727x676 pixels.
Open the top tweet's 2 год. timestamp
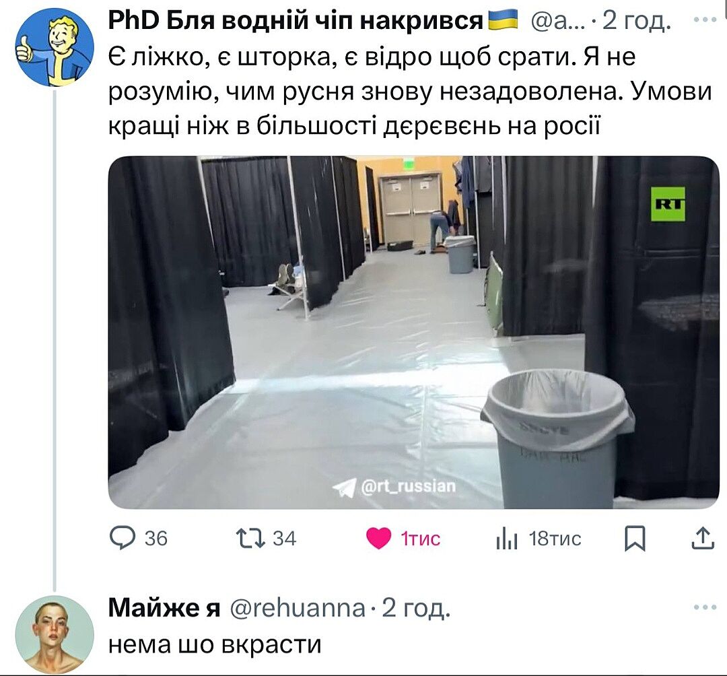tap(637, 22)
